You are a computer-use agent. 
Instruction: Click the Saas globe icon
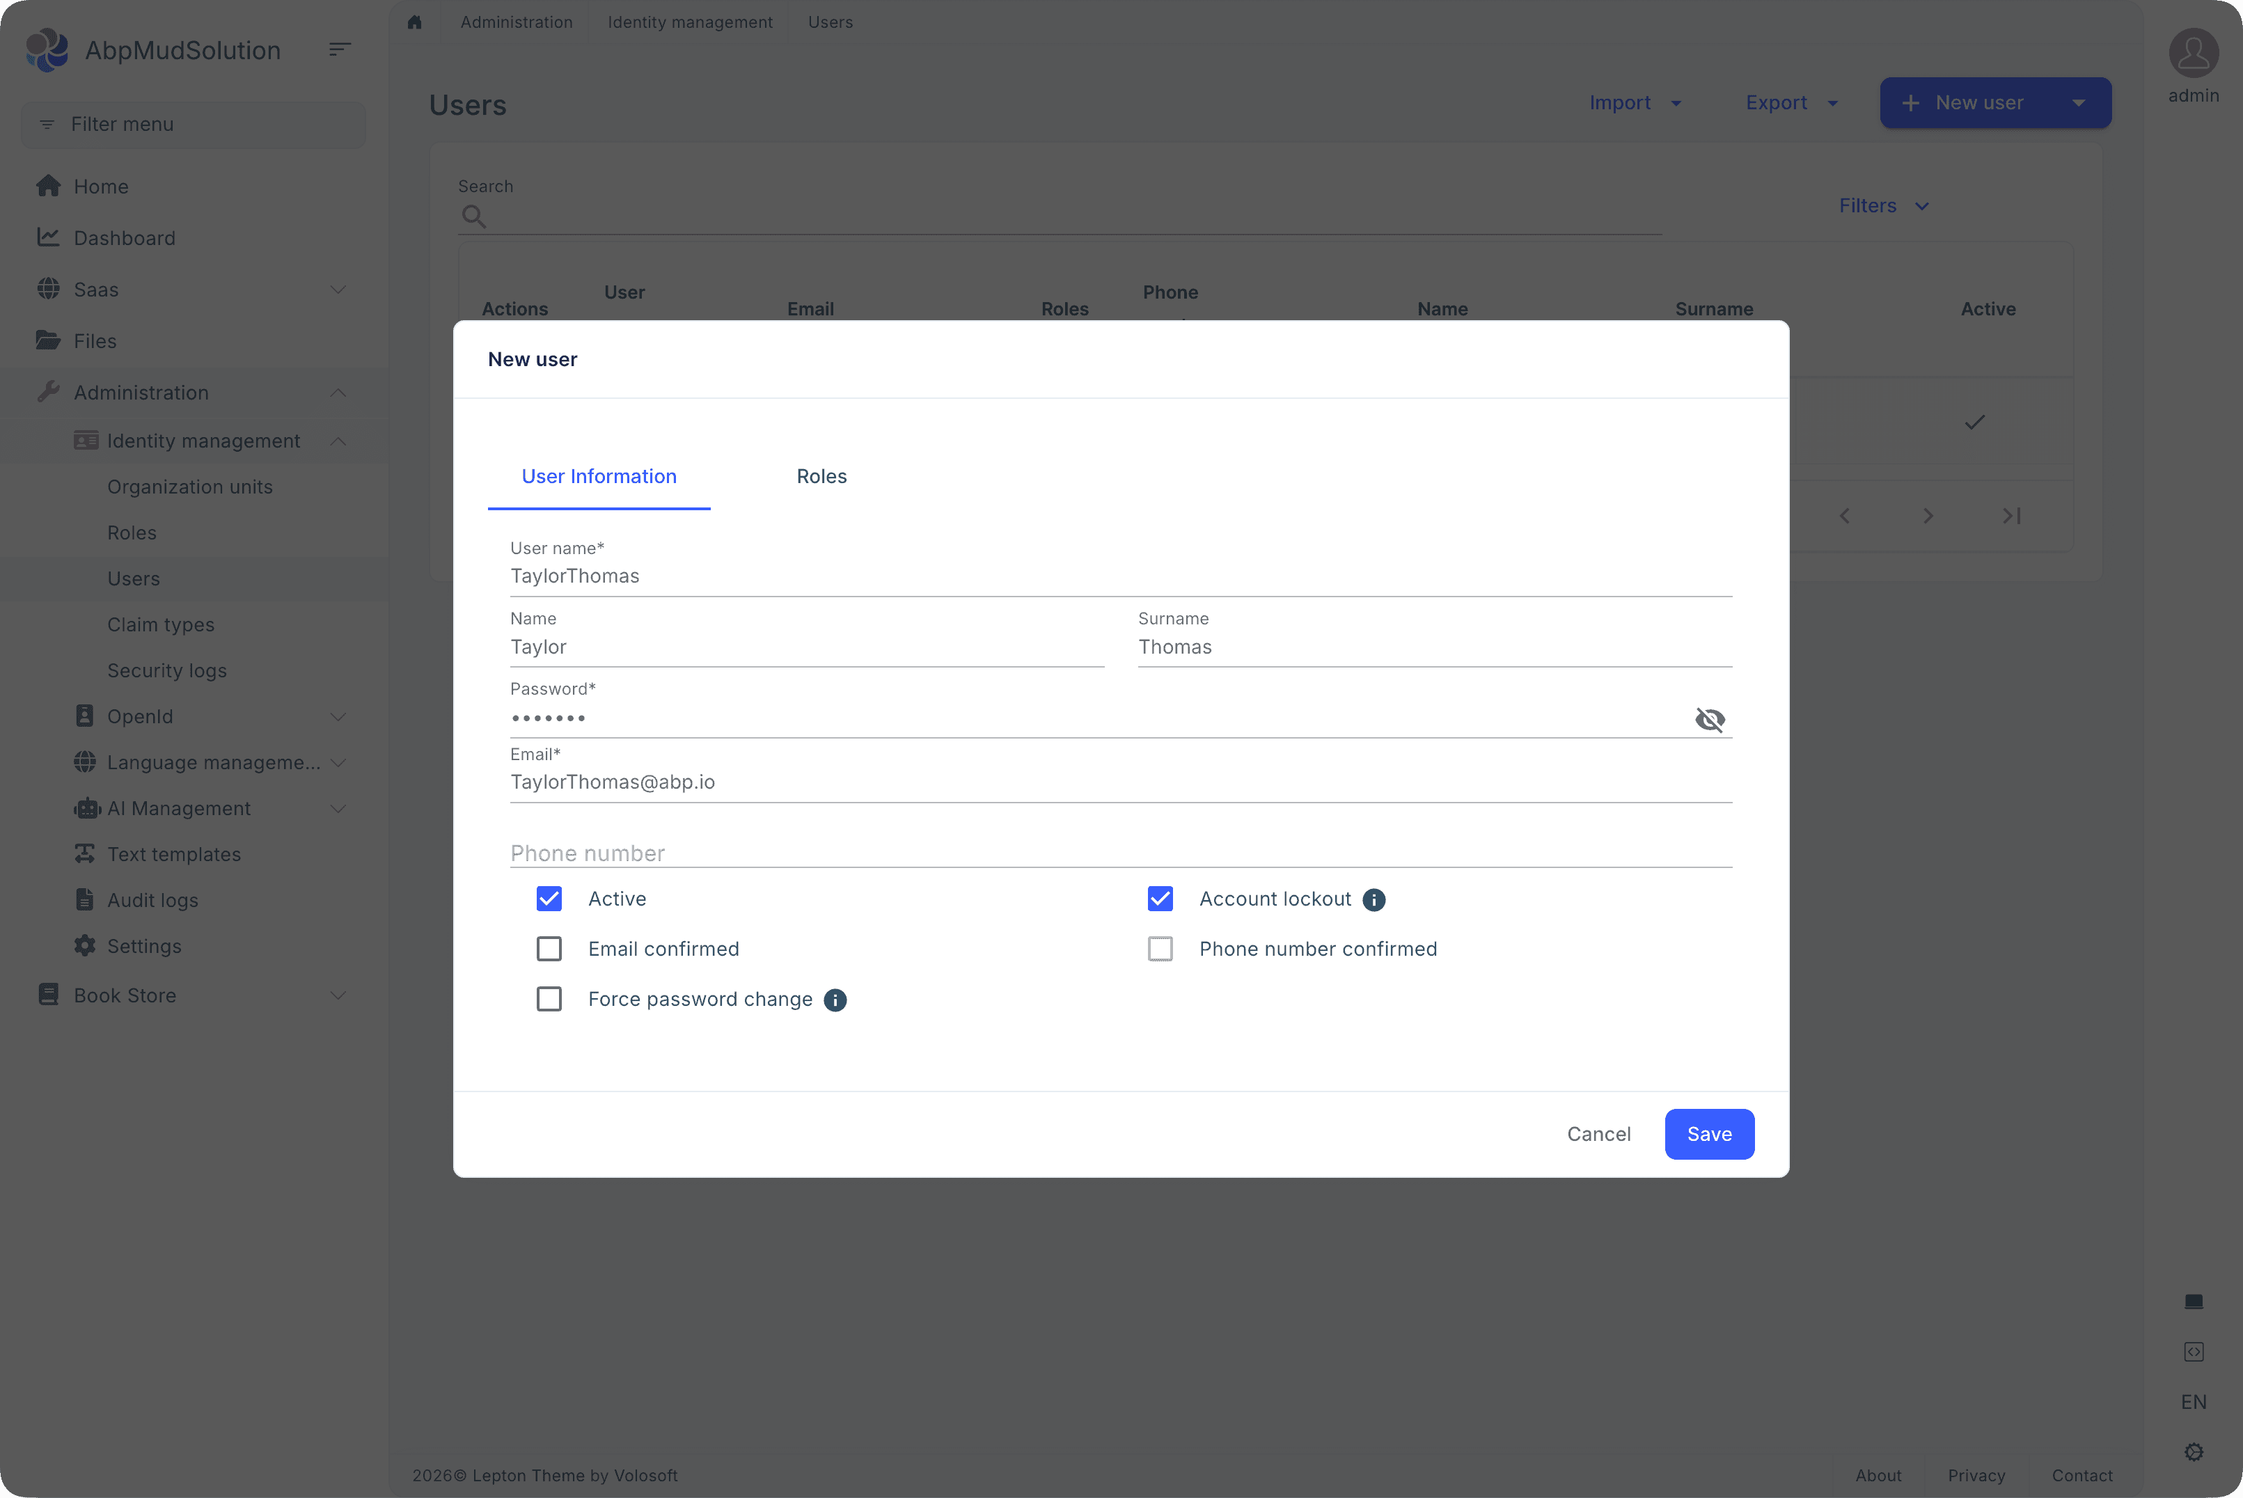click(48, 288)
